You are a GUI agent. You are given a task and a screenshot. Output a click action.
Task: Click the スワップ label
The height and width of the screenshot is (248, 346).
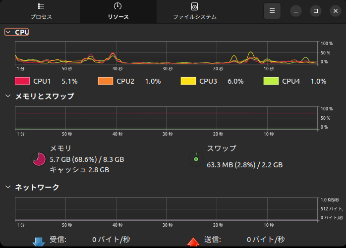coord(222,148)
